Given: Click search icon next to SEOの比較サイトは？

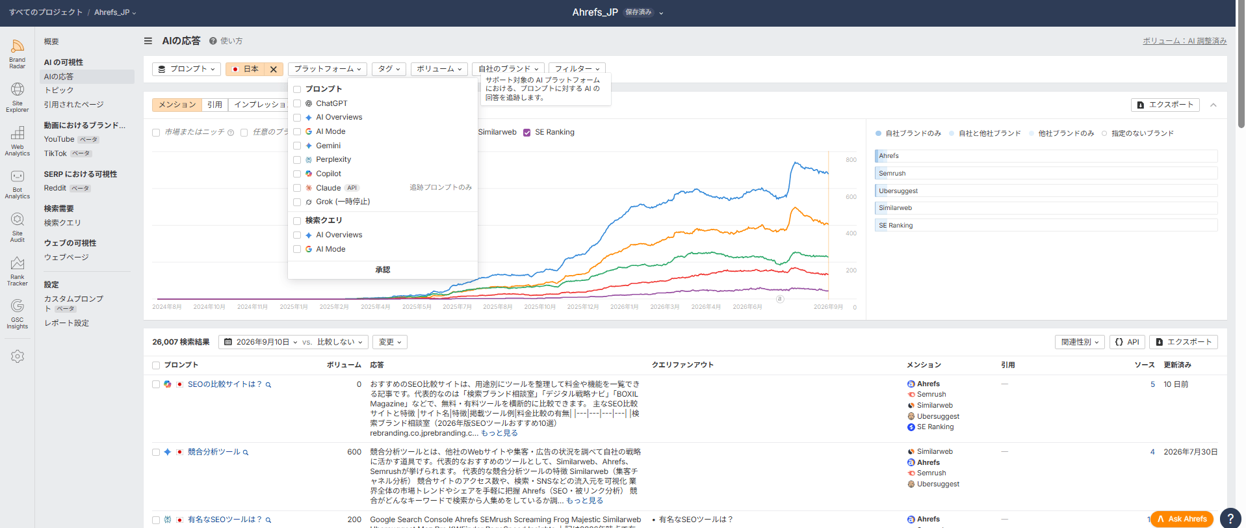Looking at the screenshot, I should point(268,385).
